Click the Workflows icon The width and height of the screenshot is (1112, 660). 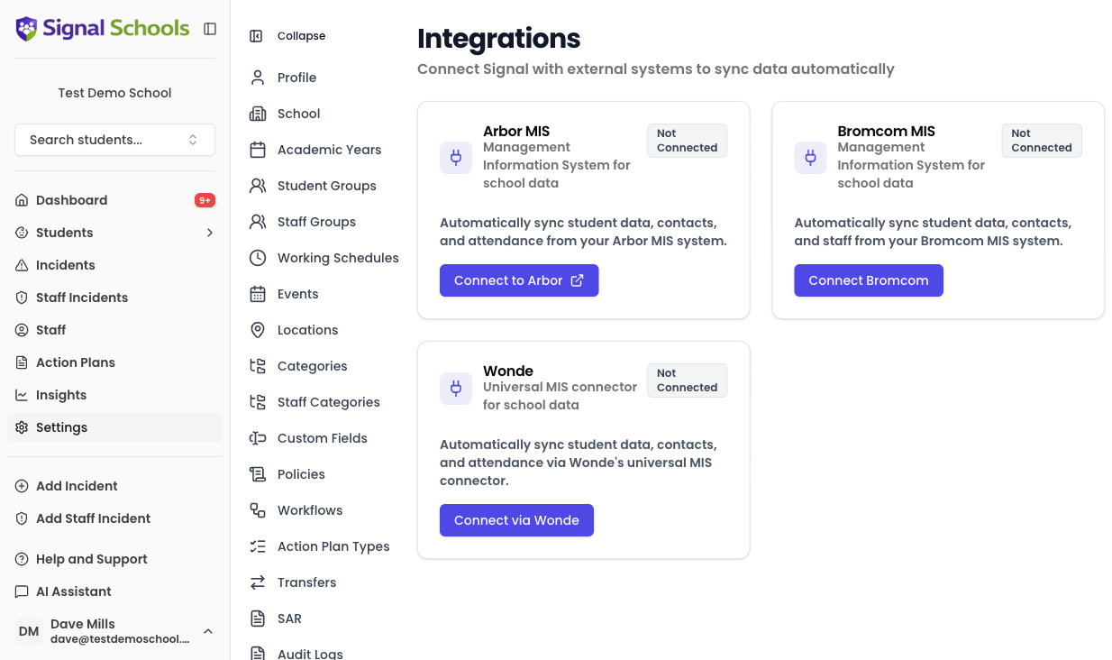(x=258, y=510)
